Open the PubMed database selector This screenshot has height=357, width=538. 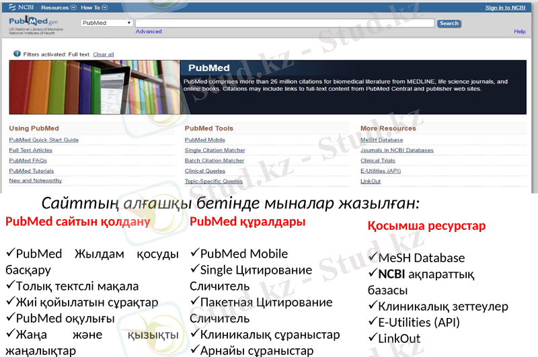(106, 23)
